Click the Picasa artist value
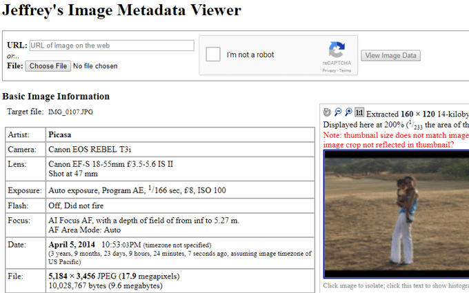The height and width of the screenshot is (293, 469). pos(60,134)
